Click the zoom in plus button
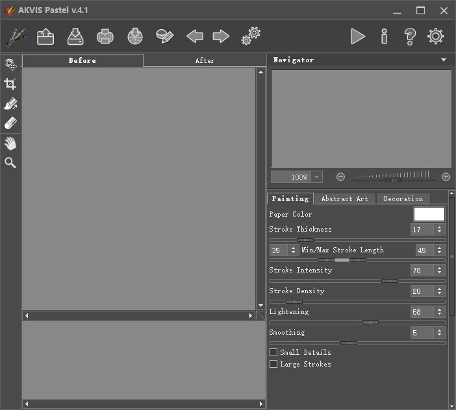Viewport: 456px width, 410px height. coord(446,177)
